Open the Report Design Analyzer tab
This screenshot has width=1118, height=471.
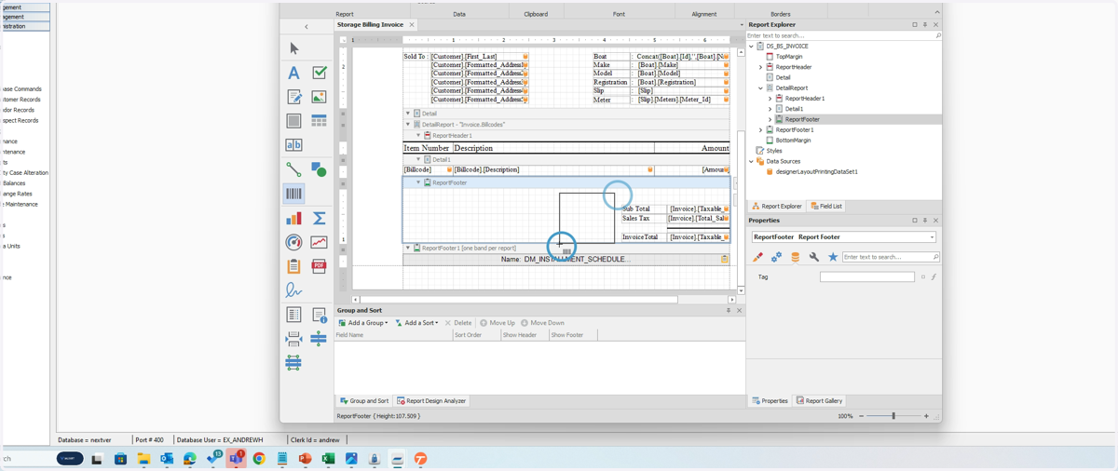pos(431,401)
